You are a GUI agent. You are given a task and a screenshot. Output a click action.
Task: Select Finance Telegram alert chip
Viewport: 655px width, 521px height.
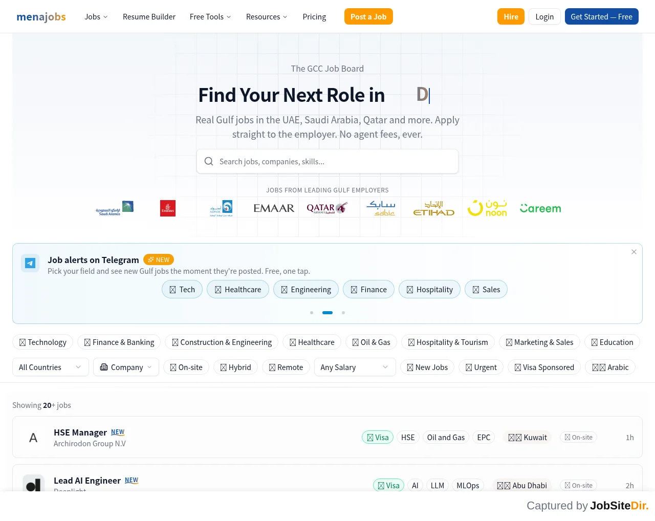[368, 290]
